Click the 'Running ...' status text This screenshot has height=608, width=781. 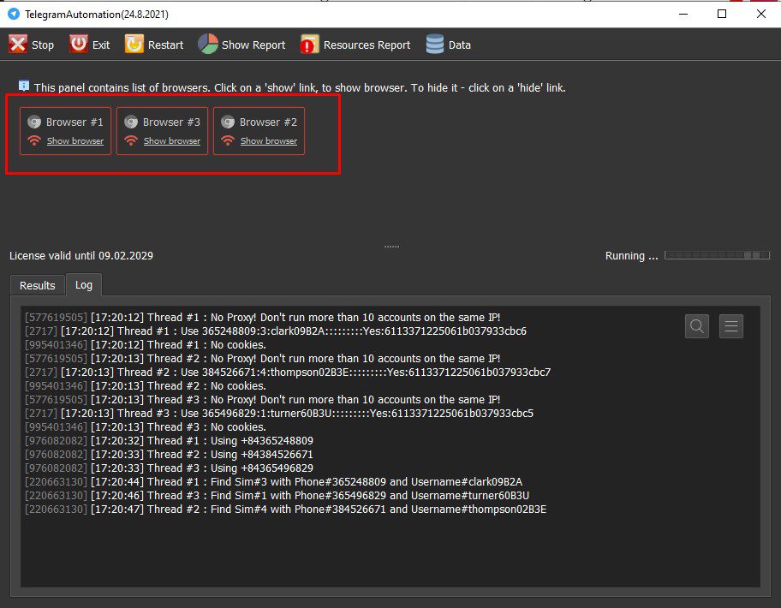631,256
